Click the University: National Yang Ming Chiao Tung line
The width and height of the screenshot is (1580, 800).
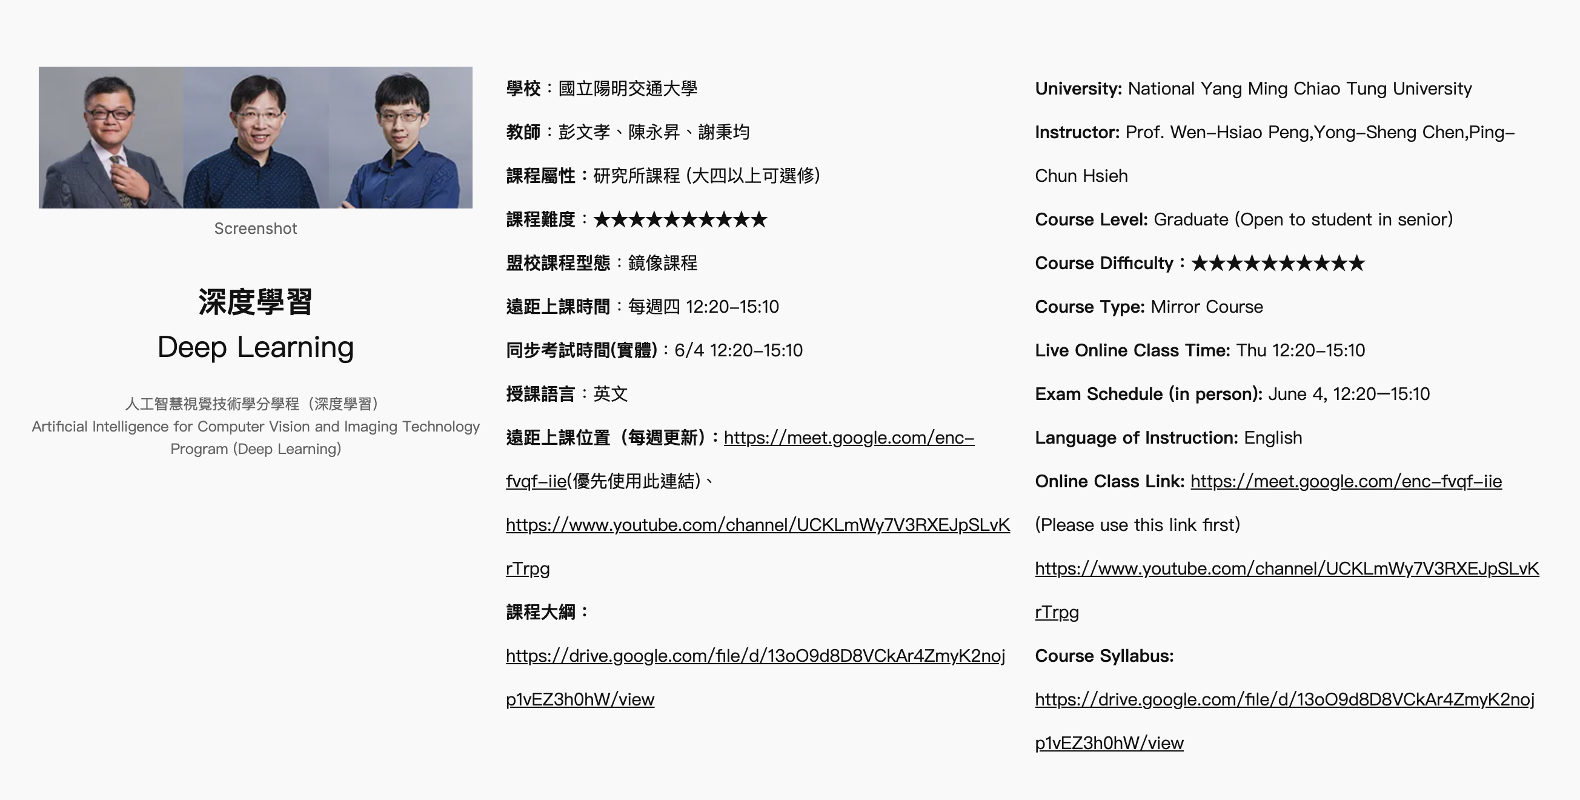[x=1253, y=89]
